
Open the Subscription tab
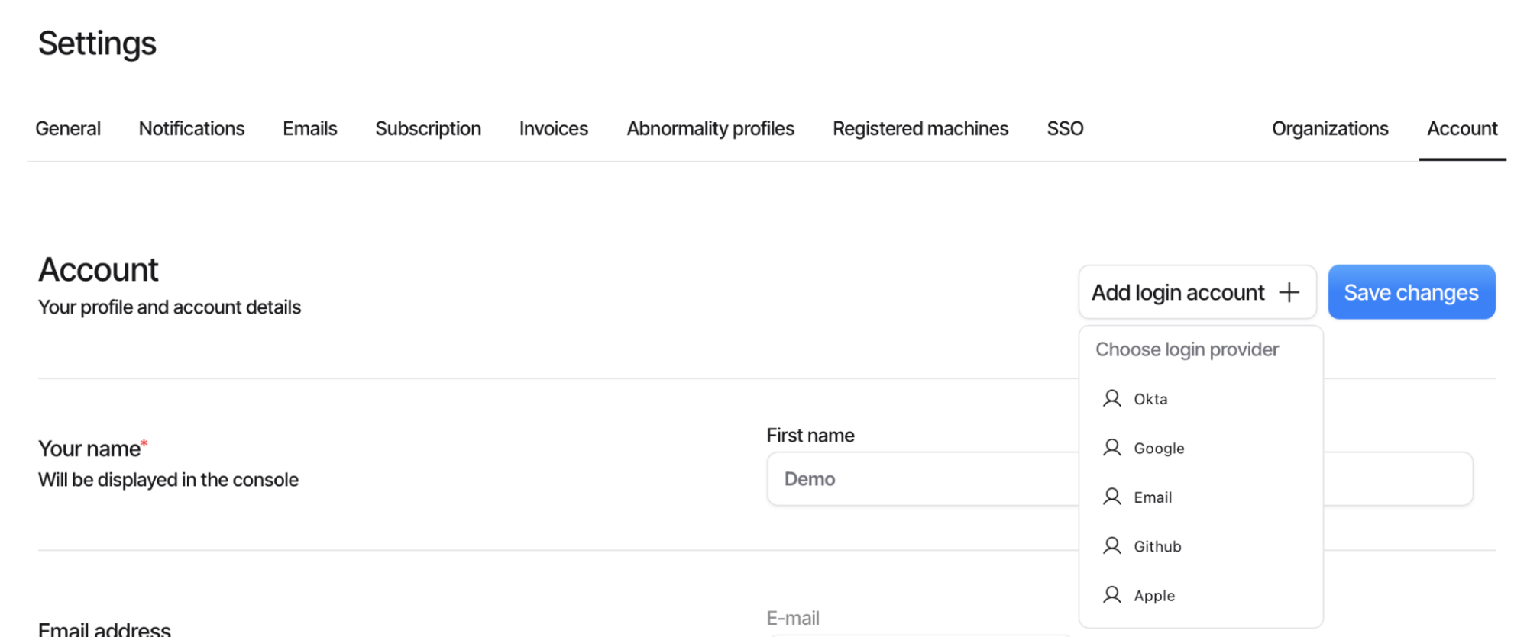coord(428,128)
